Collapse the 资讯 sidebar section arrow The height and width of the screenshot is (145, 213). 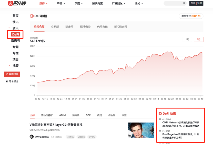point(9,28)
